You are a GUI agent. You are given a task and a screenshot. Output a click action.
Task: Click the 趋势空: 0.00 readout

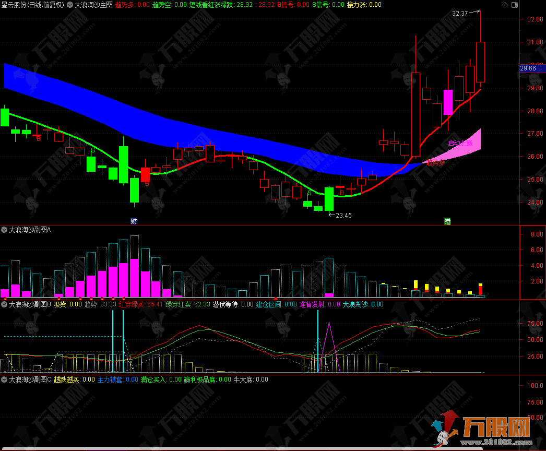pos(170,5)
